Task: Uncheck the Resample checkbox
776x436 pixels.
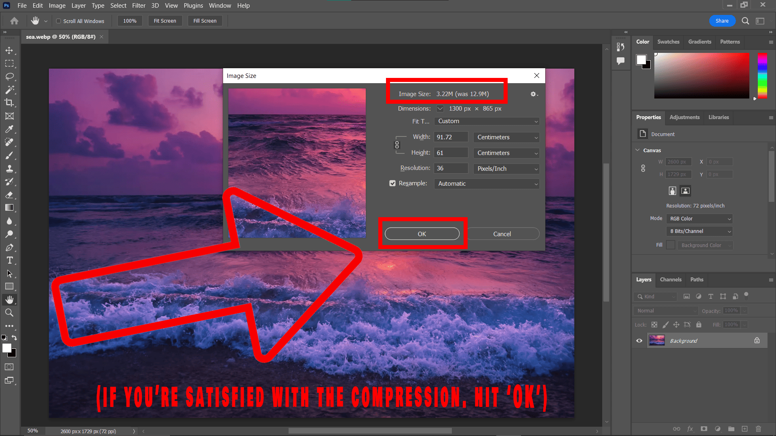Action: (392, 183)
